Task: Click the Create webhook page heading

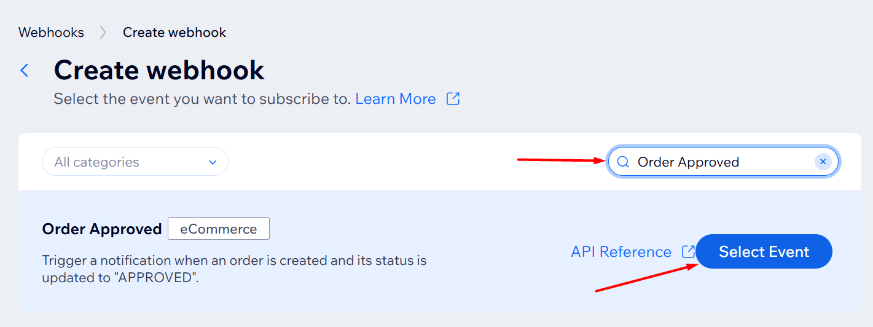Action: pos(159,70)
